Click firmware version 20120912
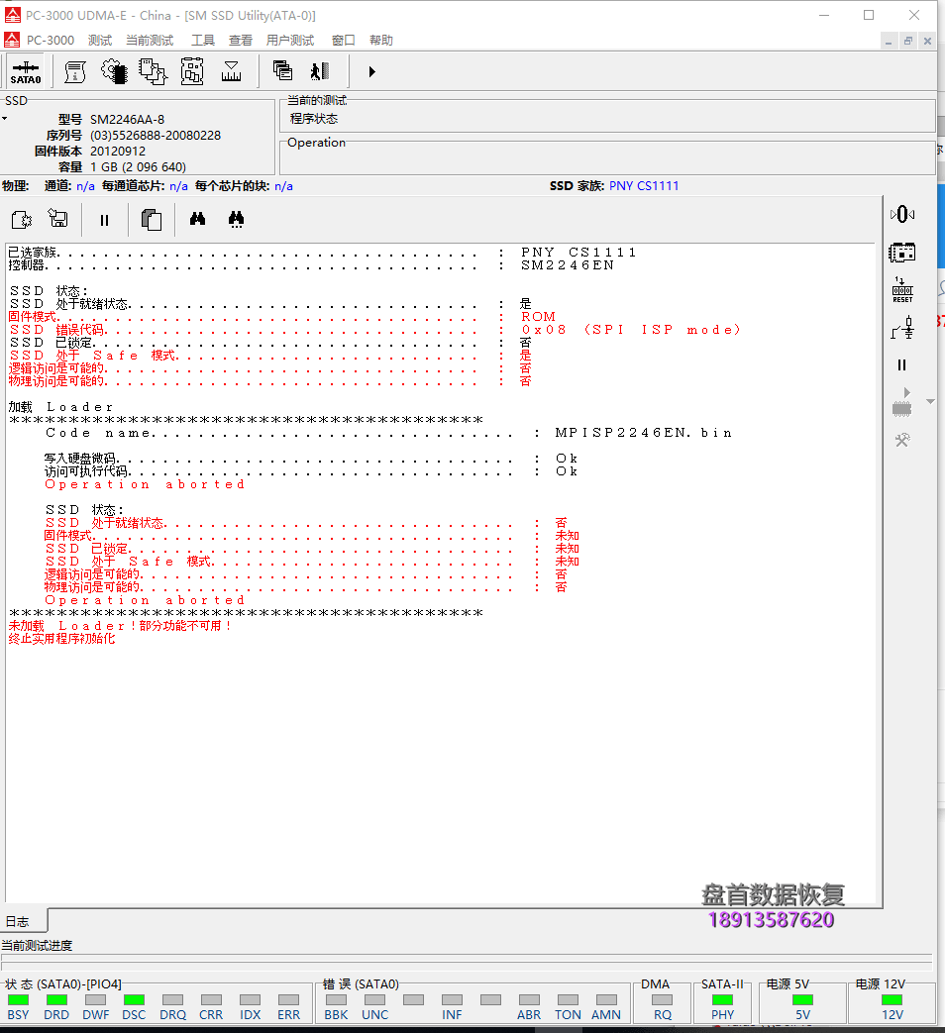Image resolution: width=945 pixels, height=1033 pixels. click(x=118, y=151)
